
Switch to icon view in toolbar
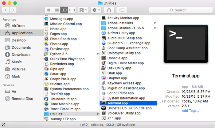49,10
